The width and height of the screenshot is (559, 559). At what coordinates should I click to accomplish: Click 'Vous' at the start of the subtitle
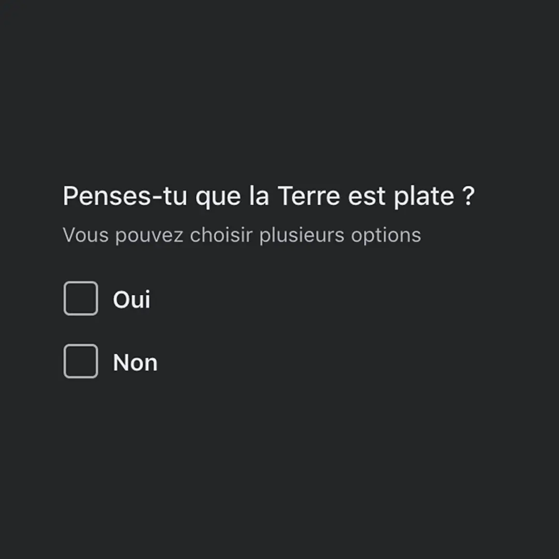point(85,235)
